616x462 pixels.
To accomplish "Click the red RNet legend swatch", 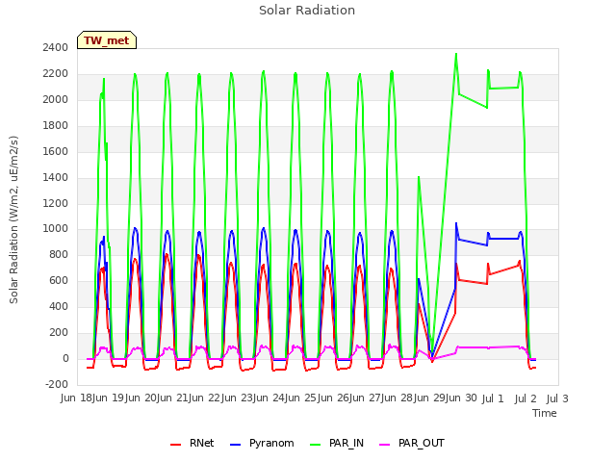I will pyautogui.click(x=175, y=445).
